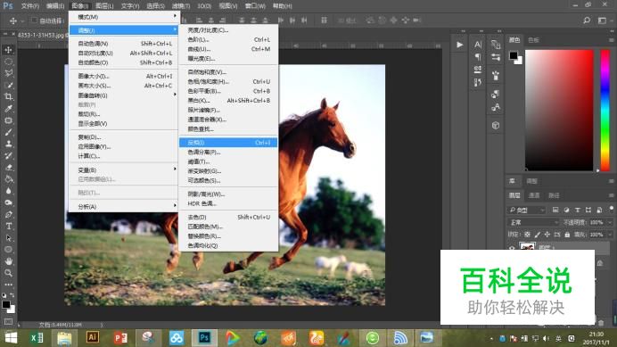Open Excel from the Windows taskbar

coord(37,338)
